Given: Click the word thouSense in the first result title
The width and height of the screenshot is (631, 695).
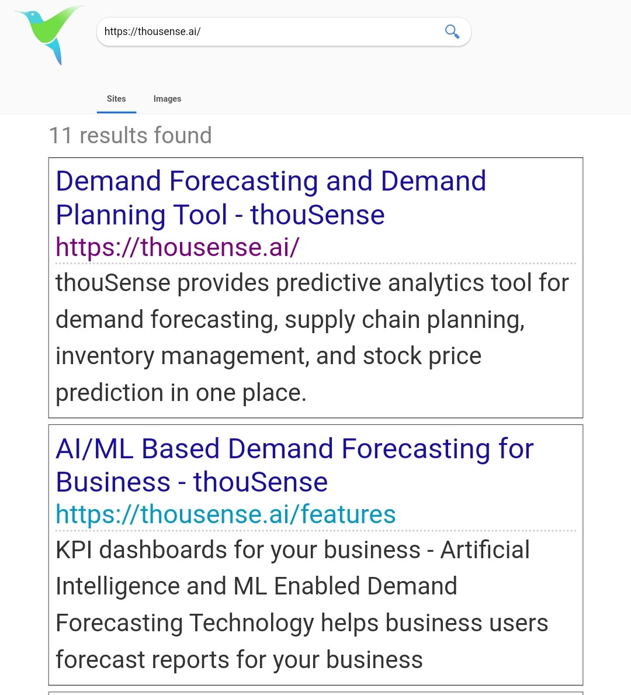Looking at the screenshot, I should point(317,215).
